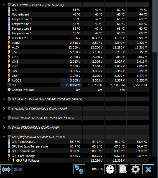Click the highlighted 2,689 RPM current value
Image resolution: width=158 pixels, height=178 pixels.
(x=73, y=85)
